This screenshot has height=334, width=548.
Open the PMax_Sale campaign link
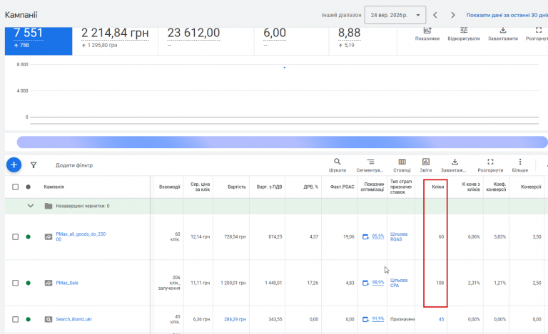67,283
